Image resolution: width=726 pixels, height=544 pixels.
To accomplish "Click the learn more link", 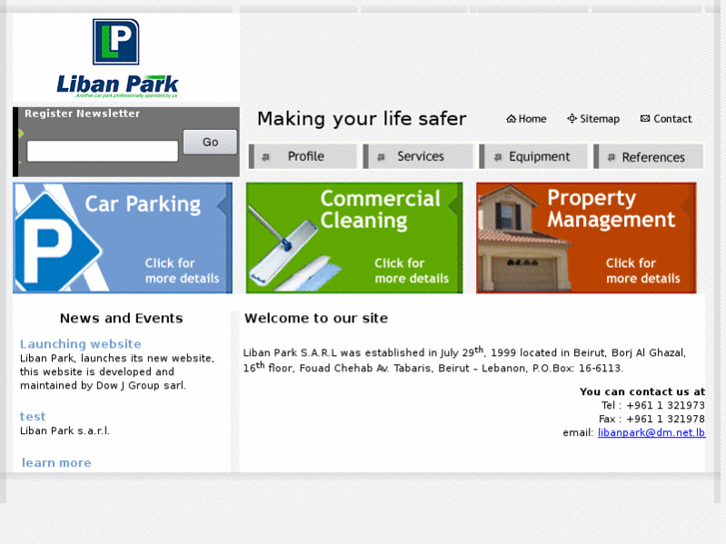I will (x=57, y=463).
